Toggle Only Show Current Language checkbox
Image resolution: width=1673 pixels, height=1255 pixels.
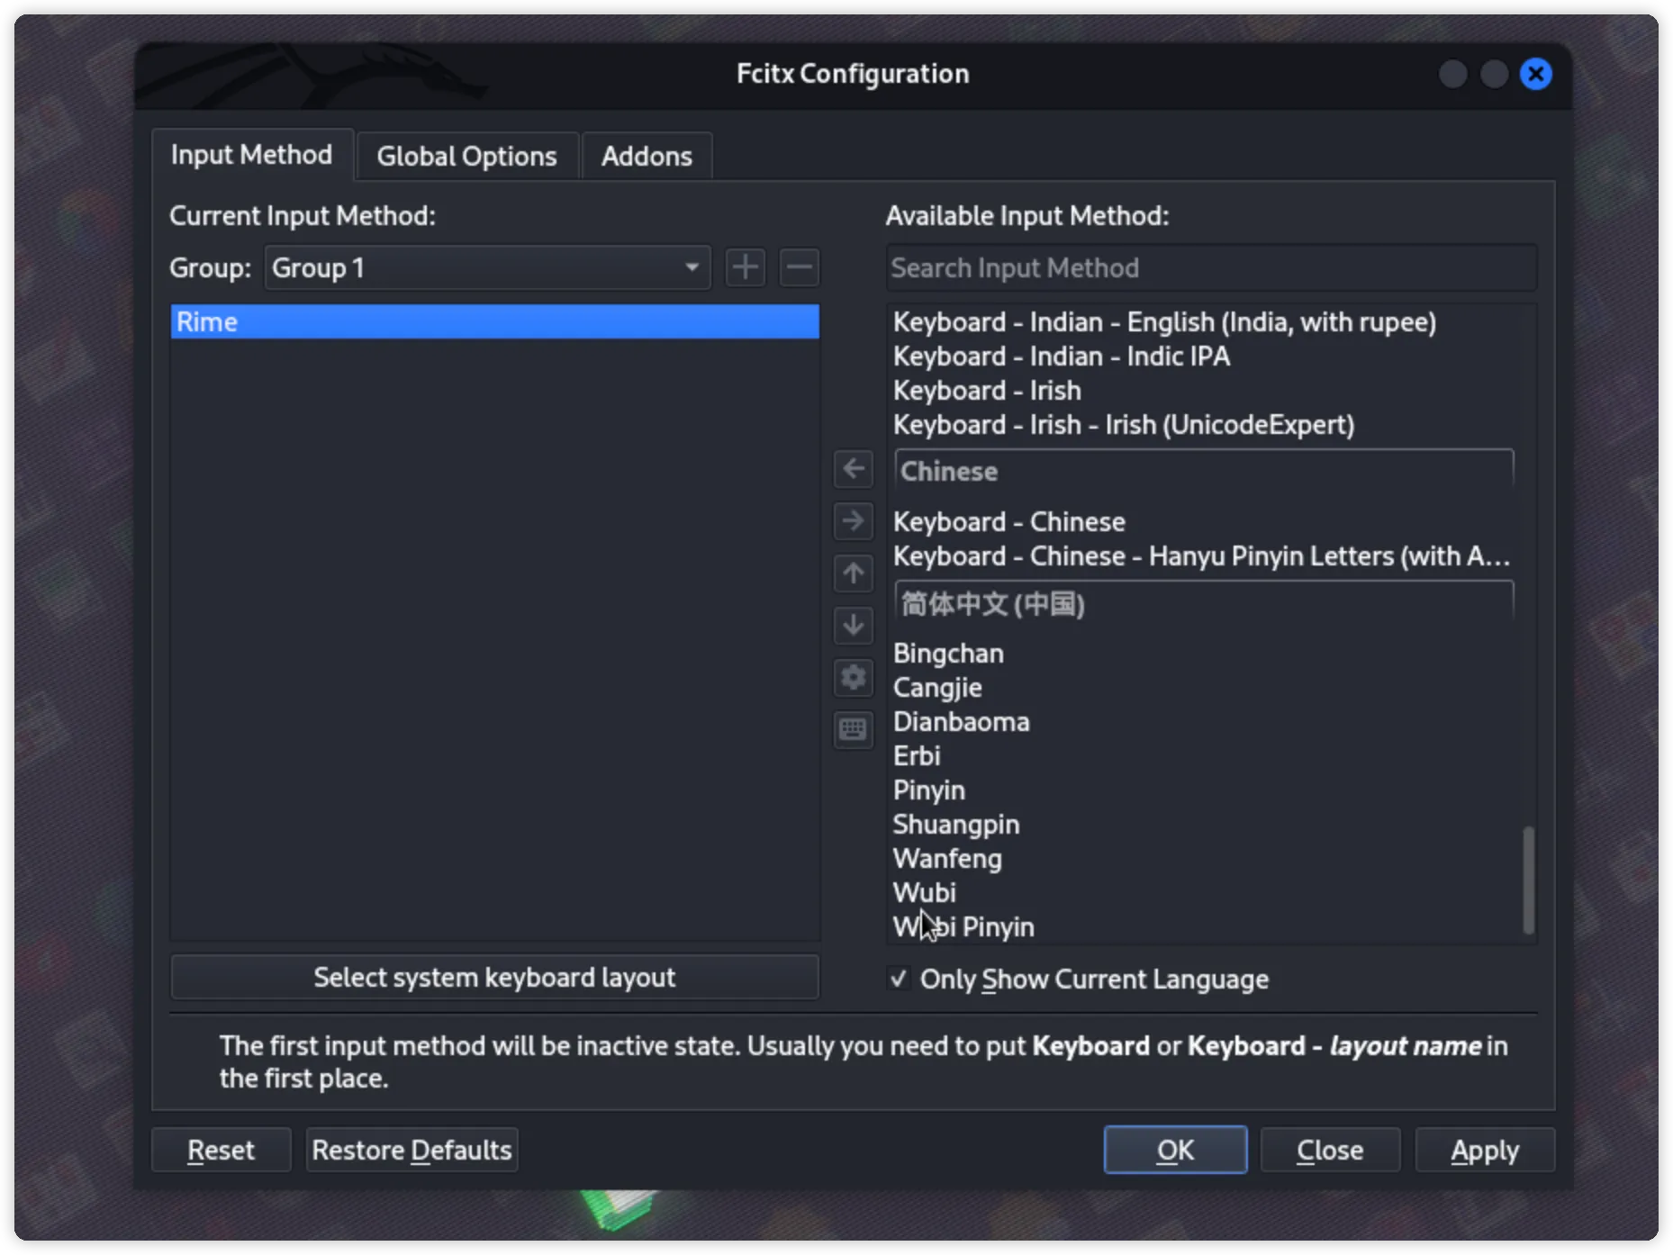pyautogui.click(x=898, y=979)
